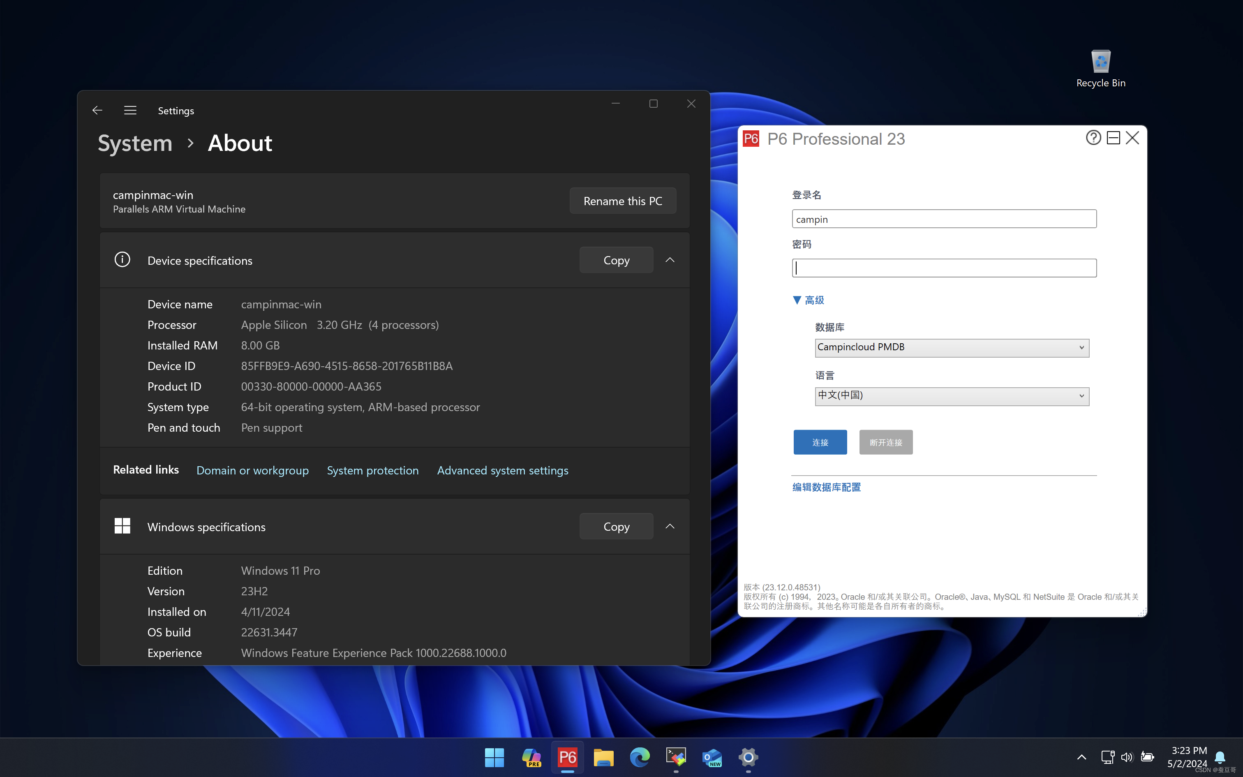
Task: Go back in Settings window
Action: click(97, 111)
